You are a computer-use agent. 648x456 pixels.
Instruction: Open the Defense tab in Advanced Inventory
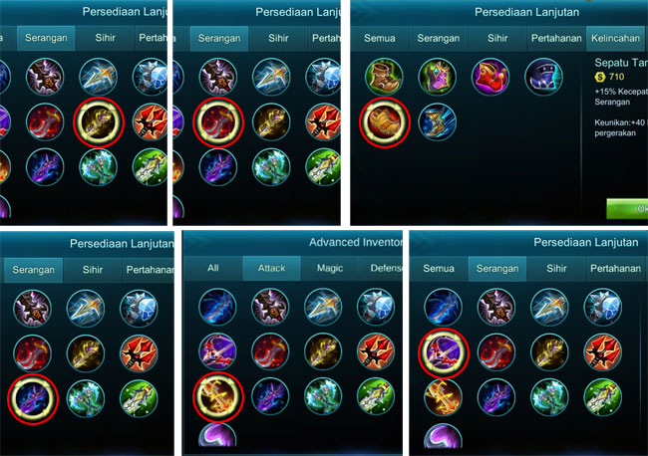tap(382, 268)
